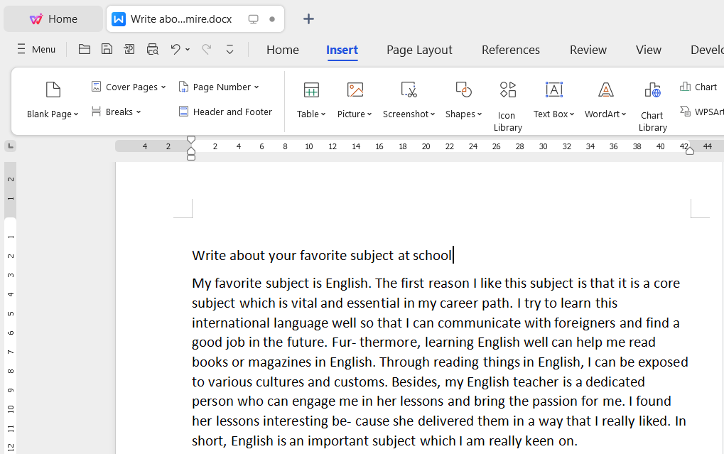This screenshot has height=454, width=724.
Task: Expand the WordArt dropdown label
Action: click(x=605, y=114)
